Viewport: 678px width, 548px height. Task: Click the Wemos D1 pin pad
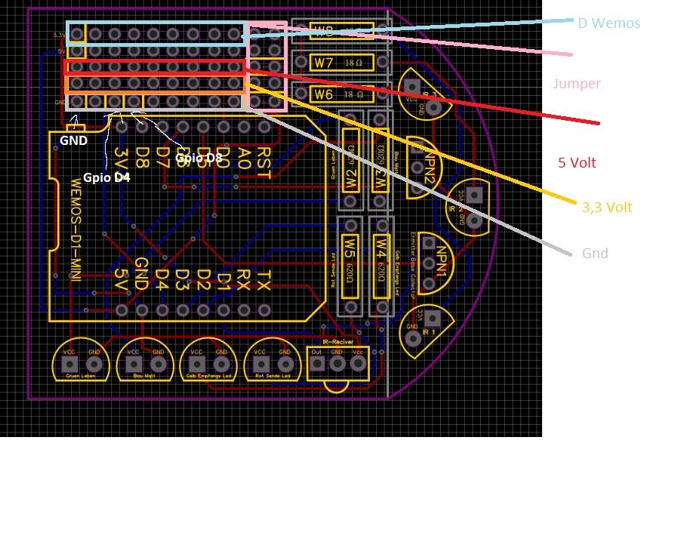(x=223, y=310)
